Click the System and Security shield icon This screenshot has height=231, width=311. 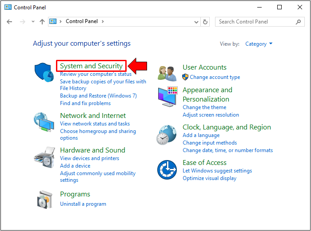[x=44, y=72]
